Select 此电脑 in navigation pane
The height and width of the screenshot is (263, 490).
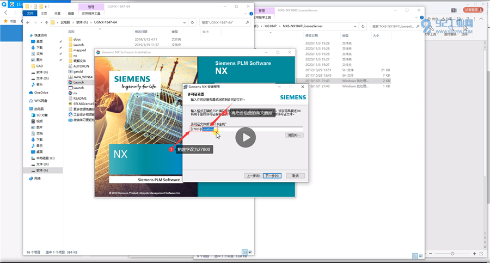point(39,109)
